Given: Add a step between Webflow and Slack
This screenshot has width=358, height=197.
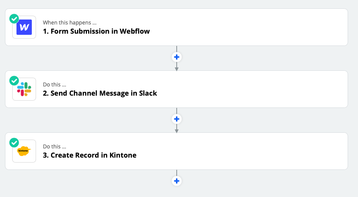Looking at the screenshot, I should pyautogui.click(x=176, y=57).
